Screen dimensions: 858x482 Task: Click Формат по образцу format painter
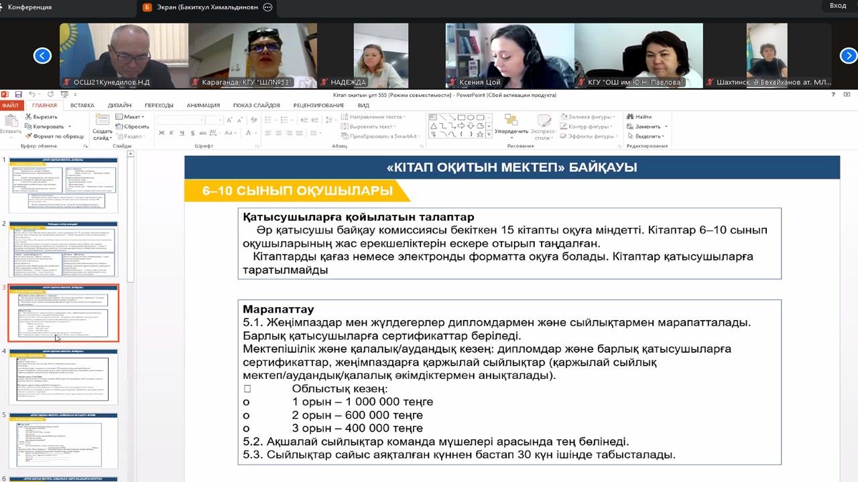pos(55,136)
